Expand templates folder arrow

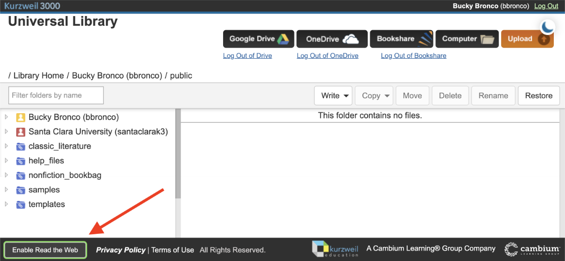pyautogui.click(x=6, y=204)
